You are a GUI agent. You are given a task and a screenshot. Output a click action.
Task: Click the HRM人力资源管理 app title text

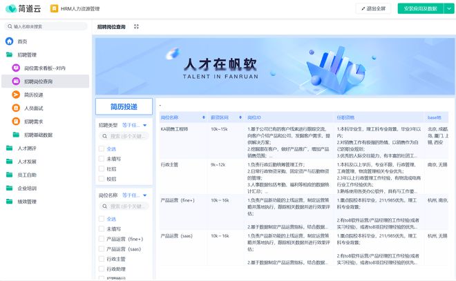[x=80, y=9]
